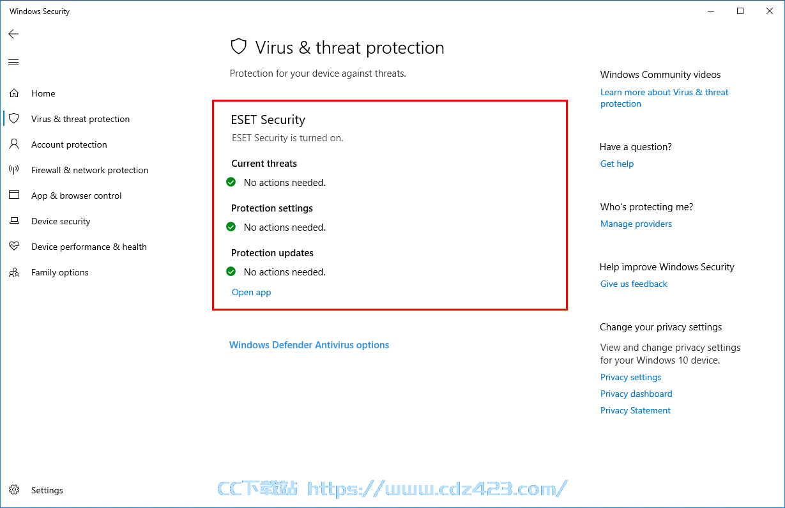Select Device security in sidebar
The height and width of the screenshot is (508, 785).
tap(61, 221)
